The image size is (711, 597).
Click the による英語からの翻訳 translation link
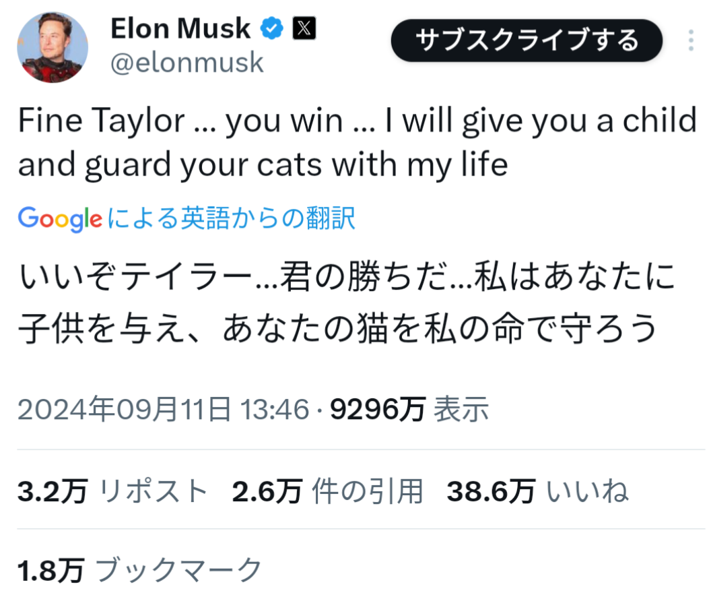pyautogui.click(x=231, y=218)
